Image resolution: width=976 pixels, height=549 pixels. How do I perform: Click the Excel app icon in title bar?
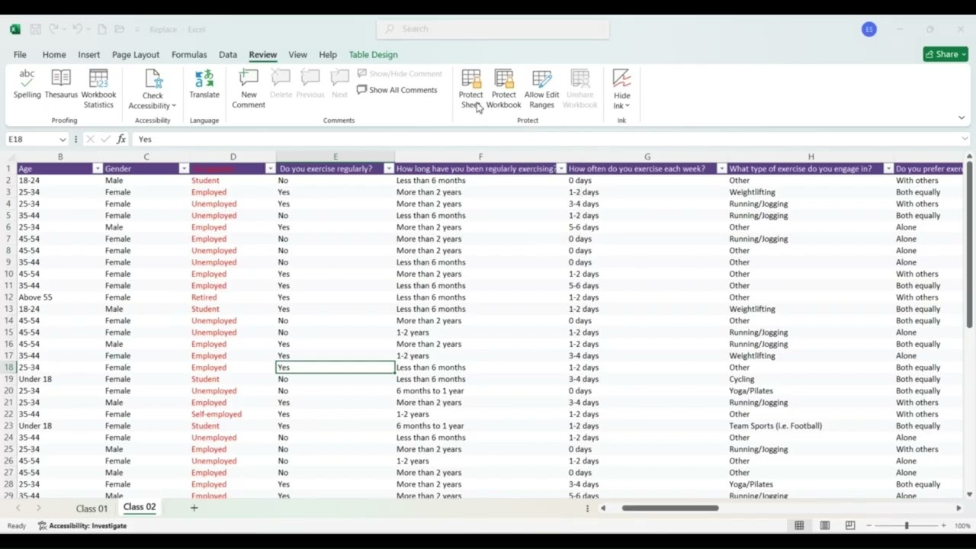point(15,29)
